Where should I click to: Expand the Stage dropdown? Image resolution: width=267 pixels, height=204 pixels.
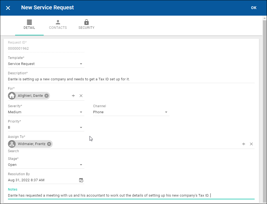(81, 165)
